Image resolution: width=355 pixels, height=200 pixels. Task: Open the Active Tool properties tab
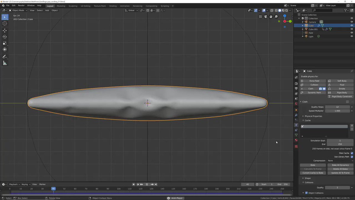pyautogui.click(x=296, y=77)
